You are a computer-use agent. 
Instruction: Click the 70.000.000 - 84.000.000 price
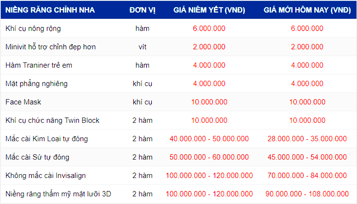coord(307,175)
